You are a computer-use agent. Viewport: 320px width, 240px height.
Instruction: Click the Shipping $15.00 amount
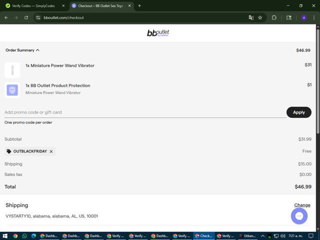coord(304,164)
